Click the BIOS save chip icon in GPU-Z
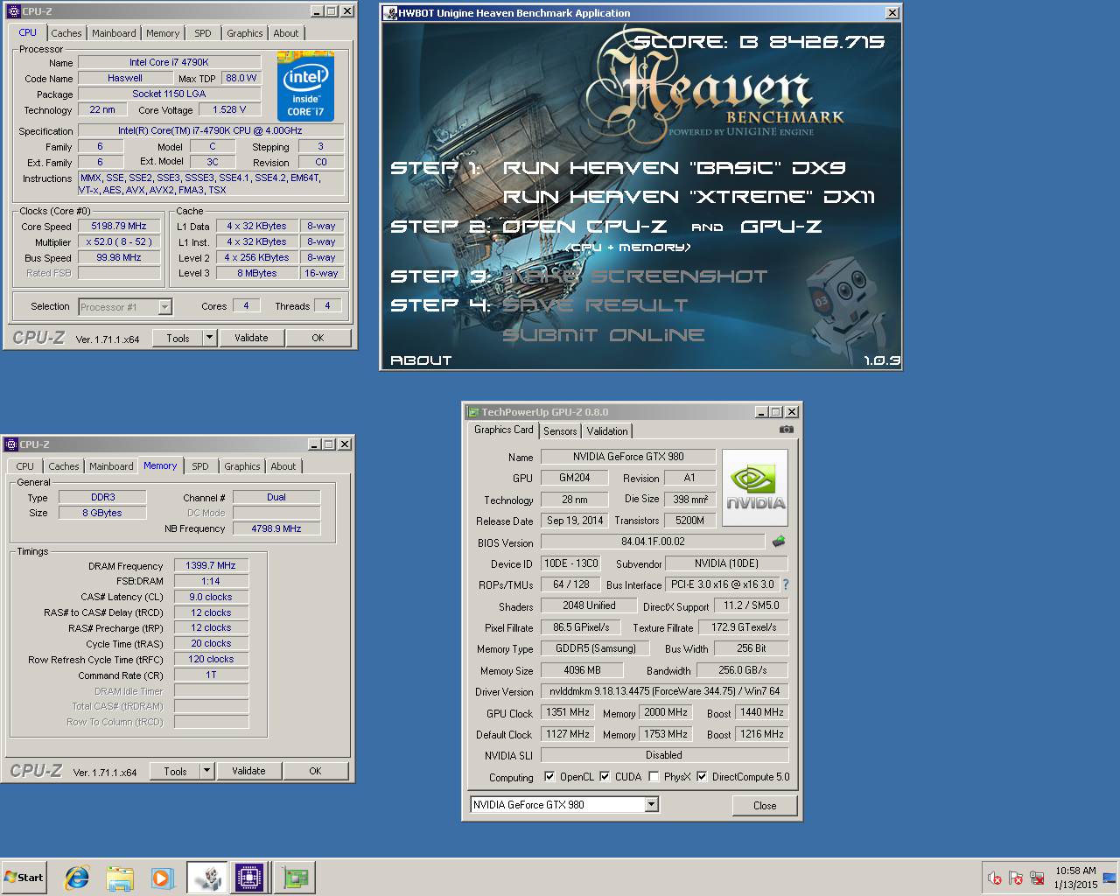Screen dimensions: 1120x896 click(x=779, y=542)
